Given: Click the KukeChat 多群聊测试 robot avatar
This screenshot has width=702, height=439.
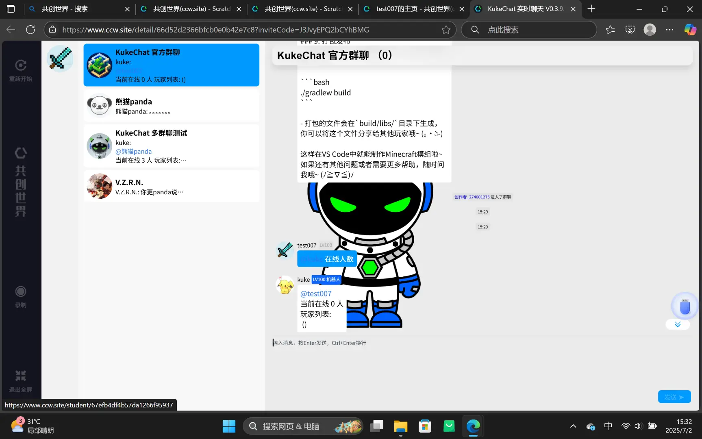Looking at the screenshot, I should pyautogui.click(x=99, y=146).
